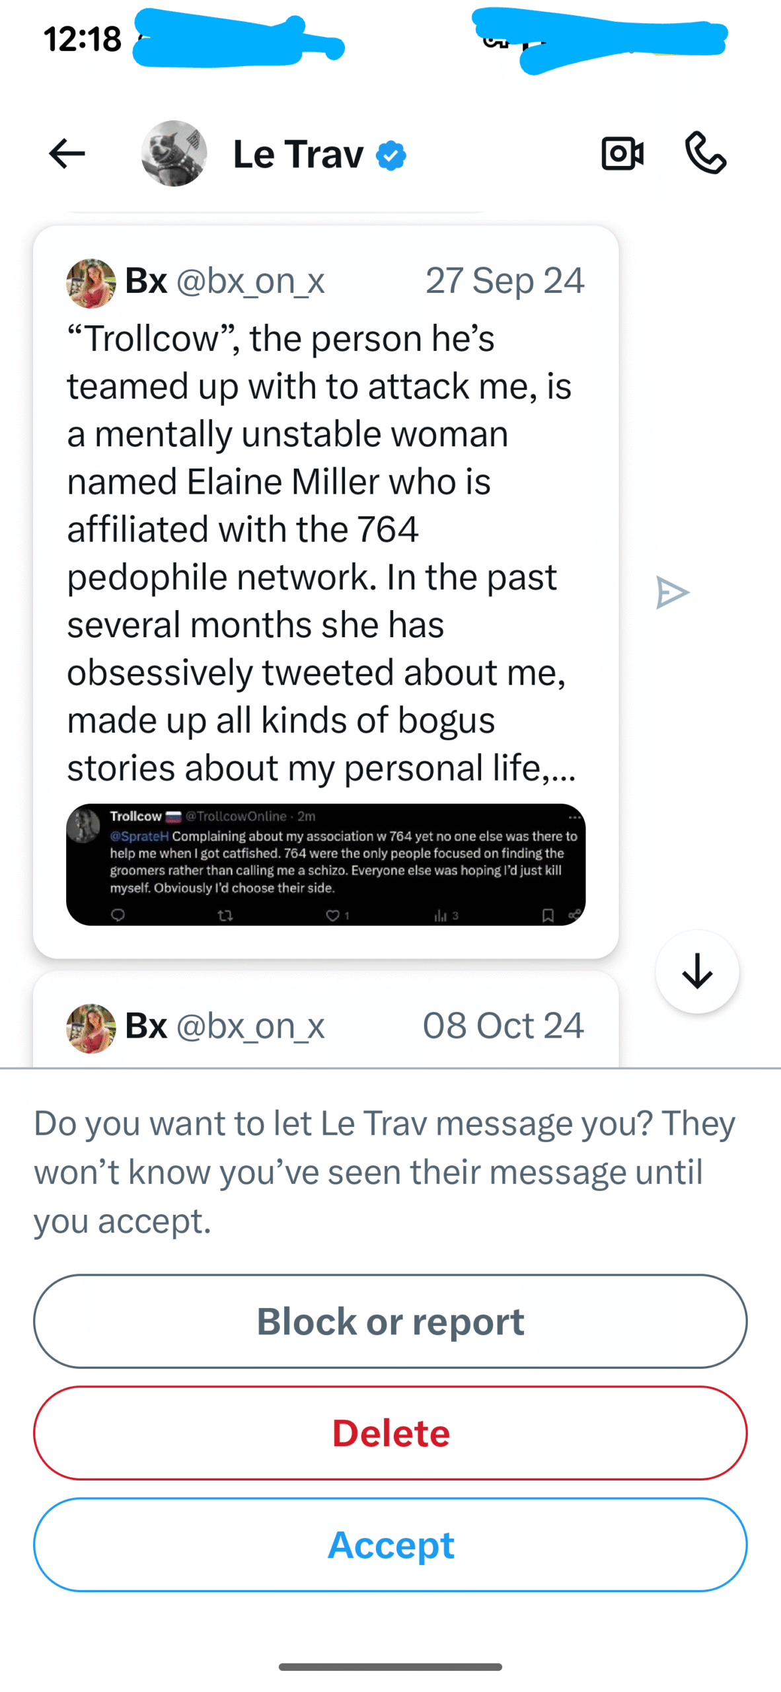Tap the @bx_on_x handle in 27 Sep tweet
Screen dimensions: 781x1692
250,282
